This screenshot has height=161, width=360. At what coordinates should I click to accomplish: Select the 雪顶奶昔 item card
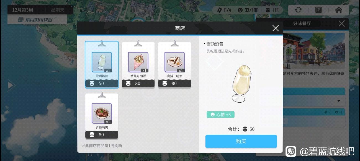[x=102, y=64]
